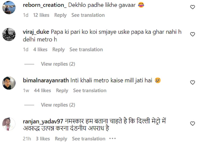Open the reborn_creation_ username link
The image size is (200, 144).
tap(44, 5)
